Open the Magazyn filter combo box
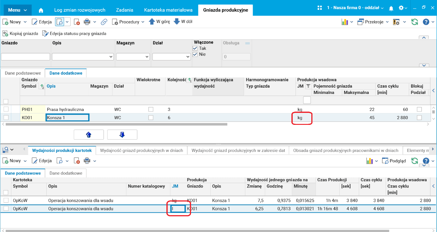Viewport: 437px width, 232px height. click(133, 57)
